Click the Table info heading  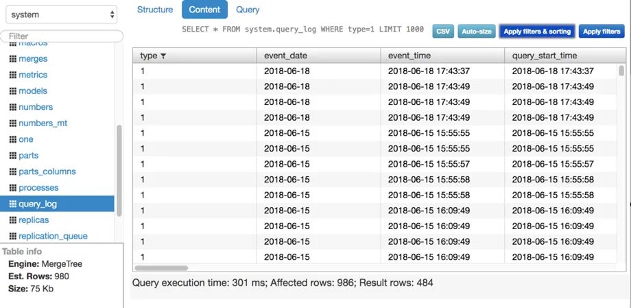click(x=22, y=252)
